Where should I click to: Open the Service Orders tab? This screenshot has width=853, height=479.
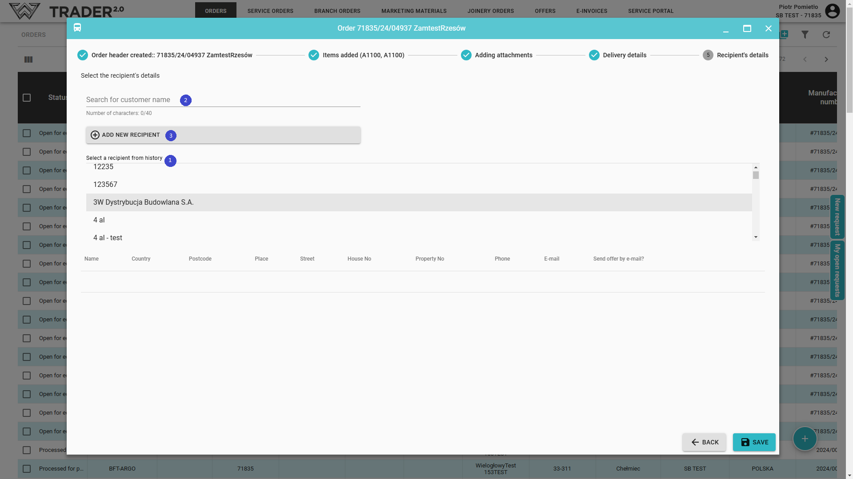coord(270,11)
